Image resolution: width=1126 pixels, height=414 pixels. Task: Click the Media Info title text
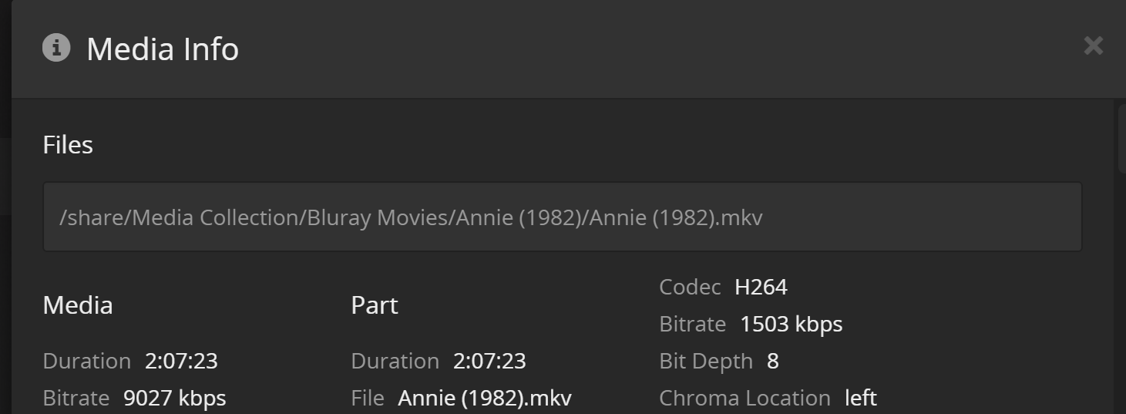pyautogui.click(x=163, y=49)
